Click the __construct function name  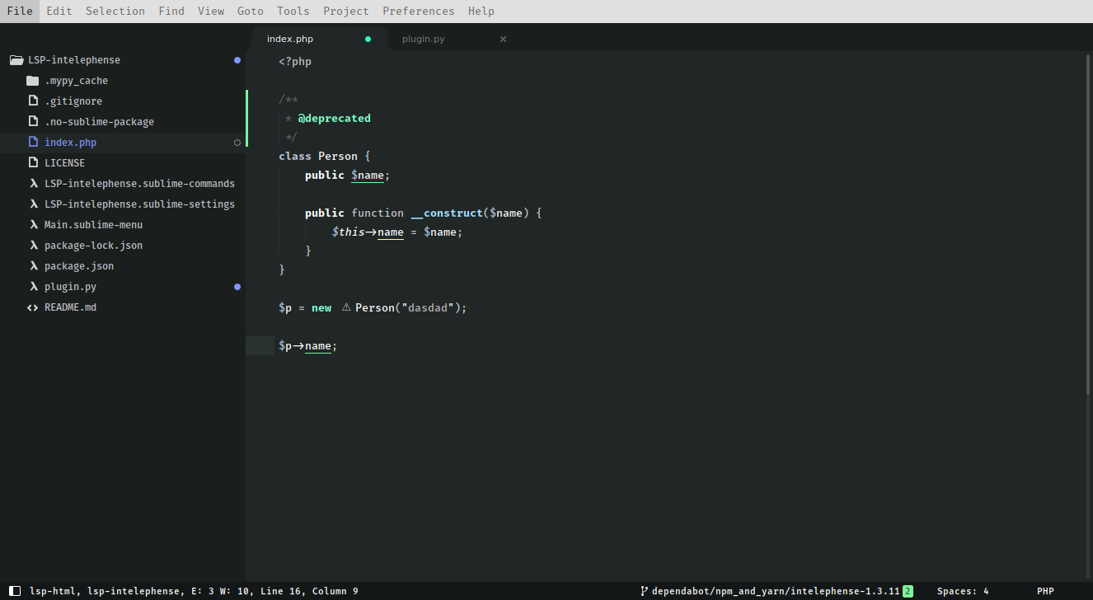coord(447,213)
